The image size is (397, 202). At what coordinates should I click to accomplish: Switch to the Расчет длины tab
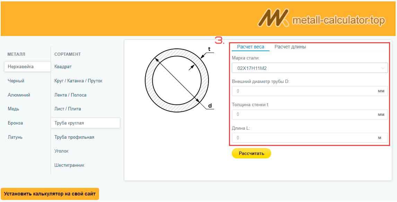click(290, 47)
